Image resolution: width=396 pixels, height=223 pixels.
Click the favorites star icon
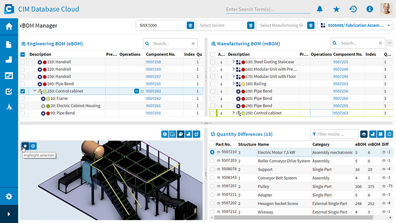(x=337, y=9)
